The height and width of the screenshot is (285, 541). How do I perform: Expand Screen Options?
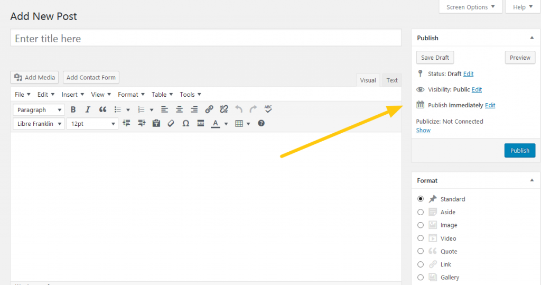pyautogui.click(x=470, y=7)
